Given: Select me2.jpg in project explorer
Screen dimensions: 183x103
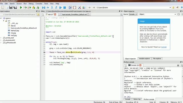Looking at the screenshot, I should tap(14, 35).
